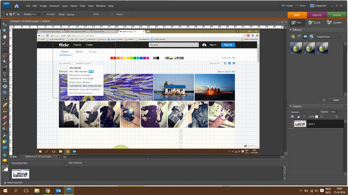The image size is (348, 195).
Task: Open the Layer menu
Action: (64, 6)
